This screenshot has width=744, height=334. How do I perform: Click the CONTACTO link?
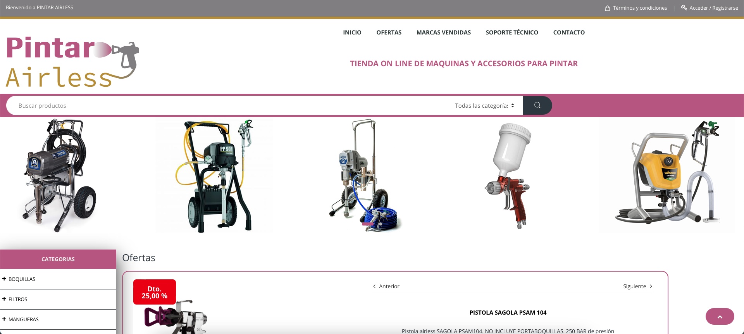click(568, 33)
